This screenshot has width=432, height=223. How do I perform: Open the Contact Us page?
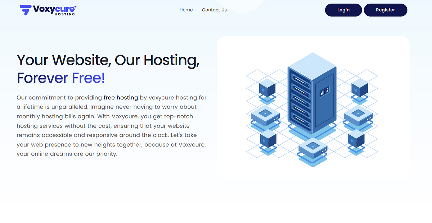click(214, 10)
